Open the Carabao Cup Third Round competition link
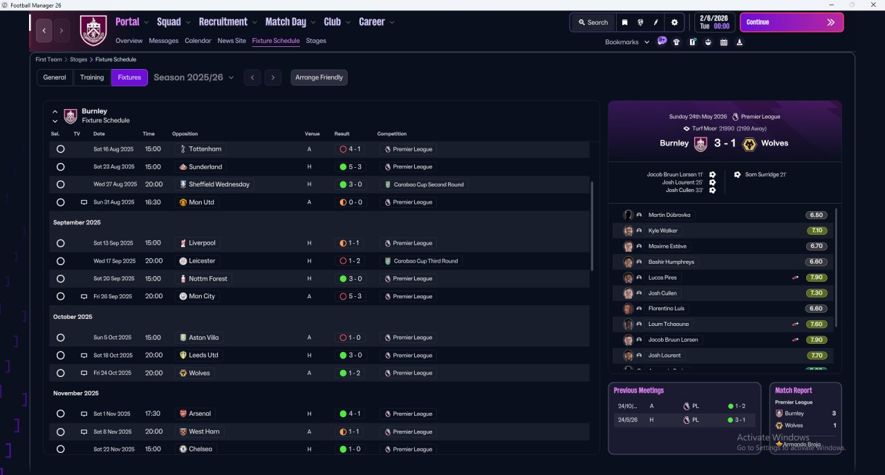This screenshot has height=475, width=885. coord(421,261)
